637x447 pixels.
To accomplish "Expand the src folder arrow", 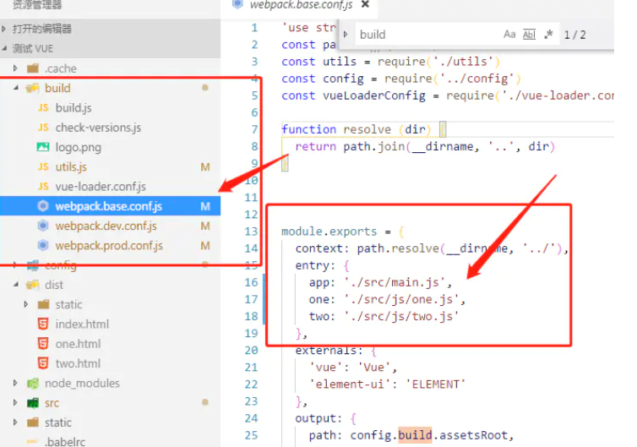I will (x=15, y=403).
